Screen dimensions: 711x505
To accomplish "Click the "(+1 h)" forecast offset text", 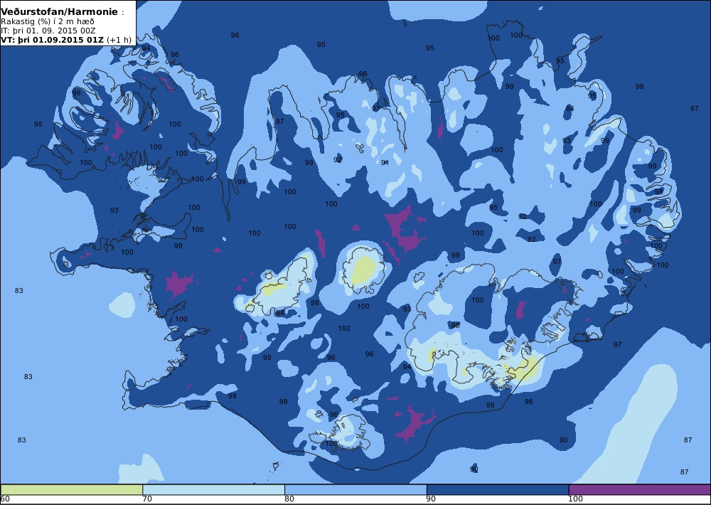I will pos(119,40).
